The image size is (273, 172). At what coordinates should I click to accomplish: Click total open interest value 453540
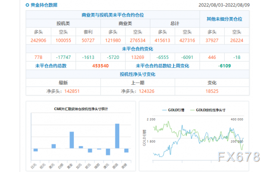pyautogui.click(x=101, y=66)
